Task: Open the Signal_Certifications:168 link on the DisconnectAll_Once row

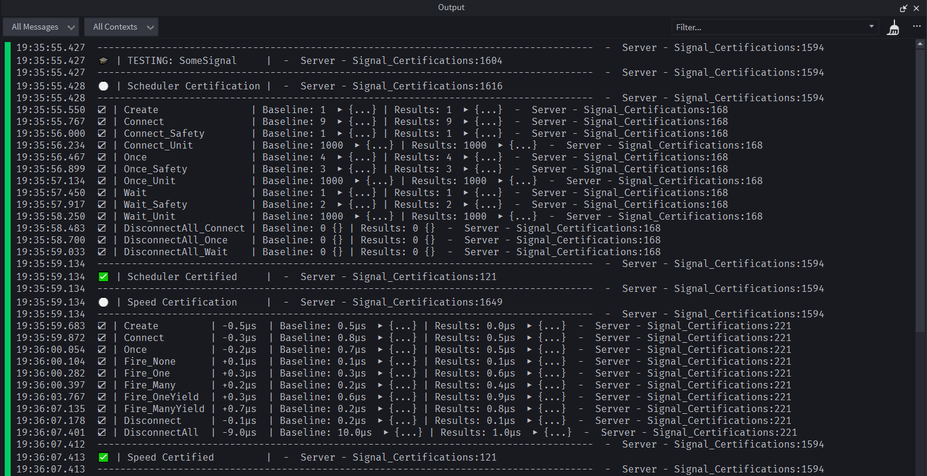Action: [588, 240]
